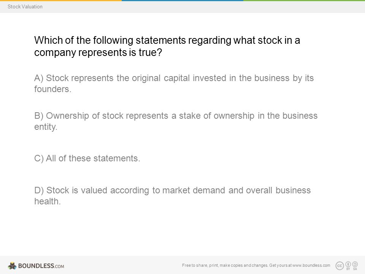Click the word 'health.' in answer D
The width and height of the screenshot is (365, 274).
[x=48, y=201]
